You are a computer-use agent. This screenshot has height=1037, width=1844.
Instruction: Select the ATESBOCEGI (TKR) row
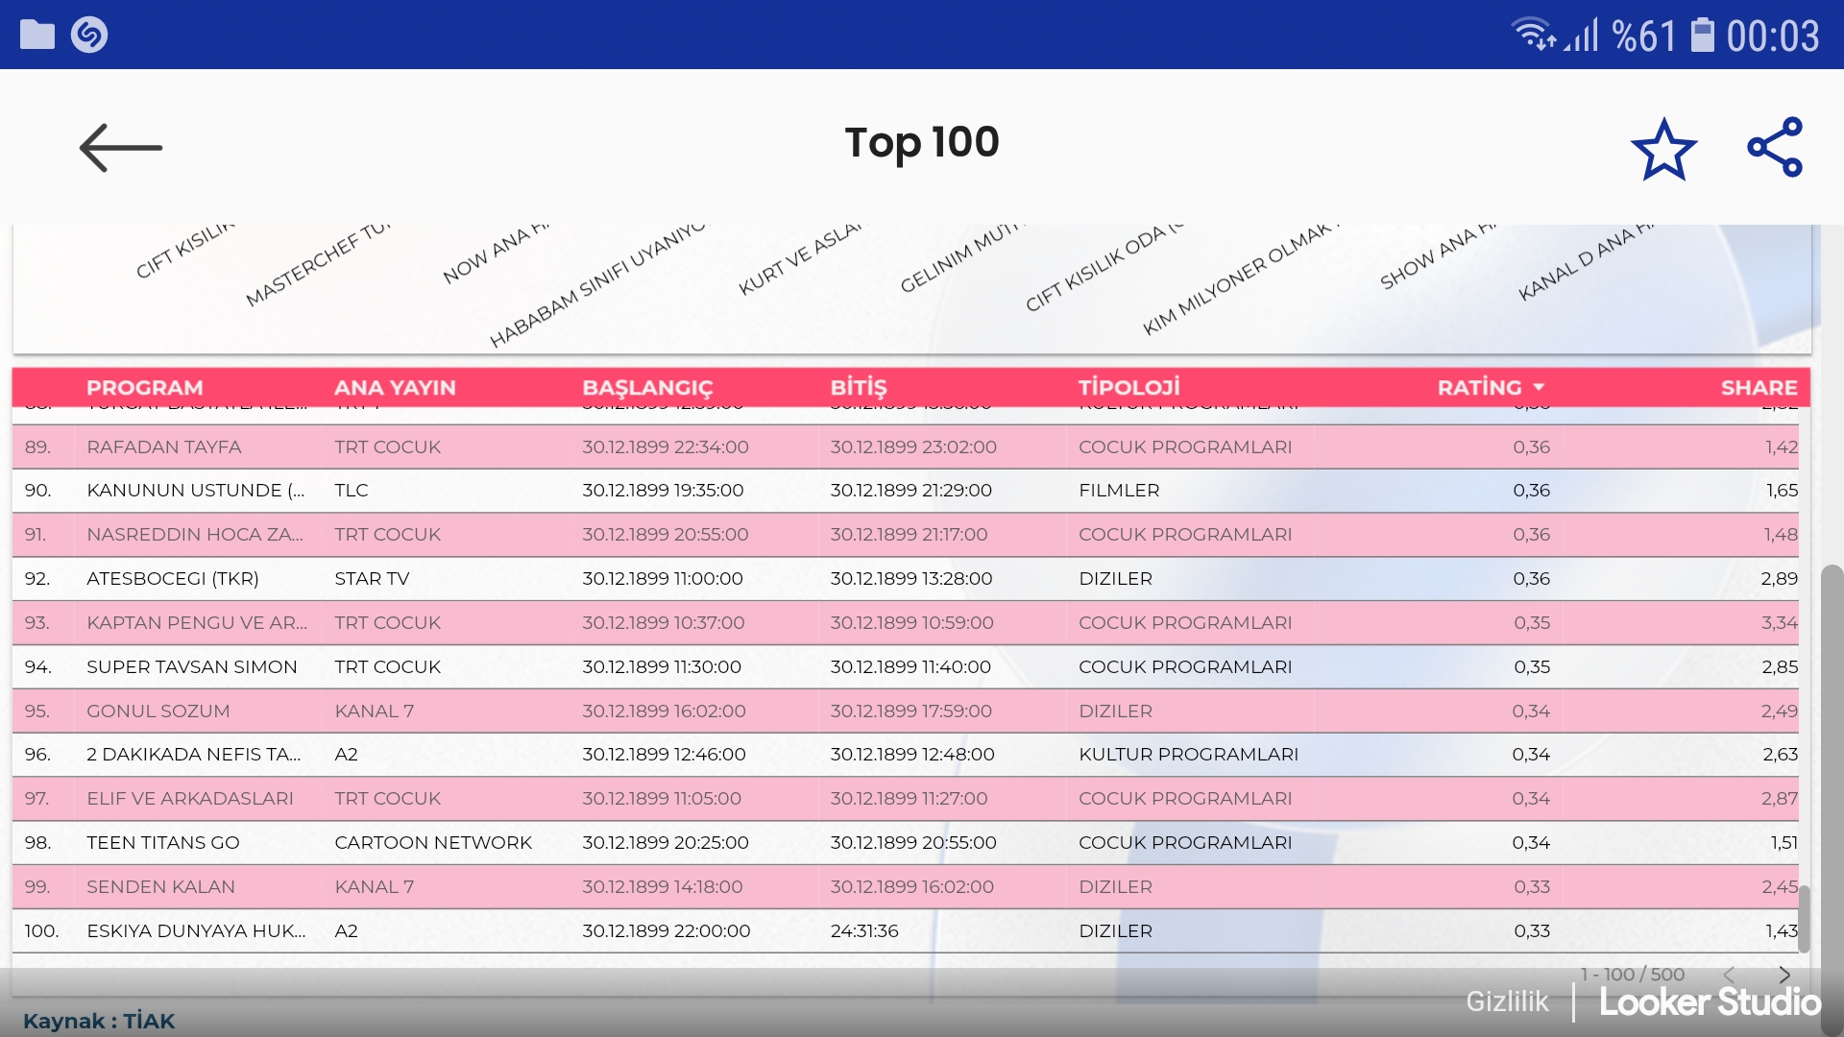pyautogui.click(x=173, y=578)
